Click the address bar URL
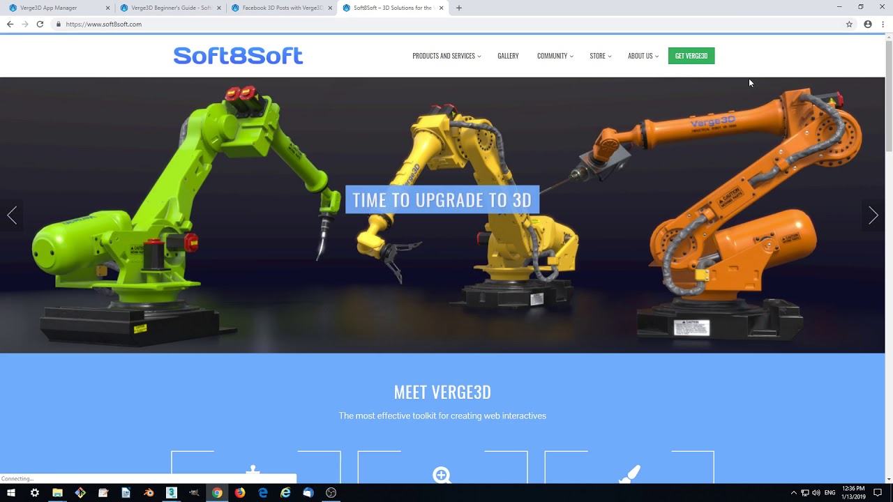The width and height of the screenshot is (893, 502). [x=104, y=24]
